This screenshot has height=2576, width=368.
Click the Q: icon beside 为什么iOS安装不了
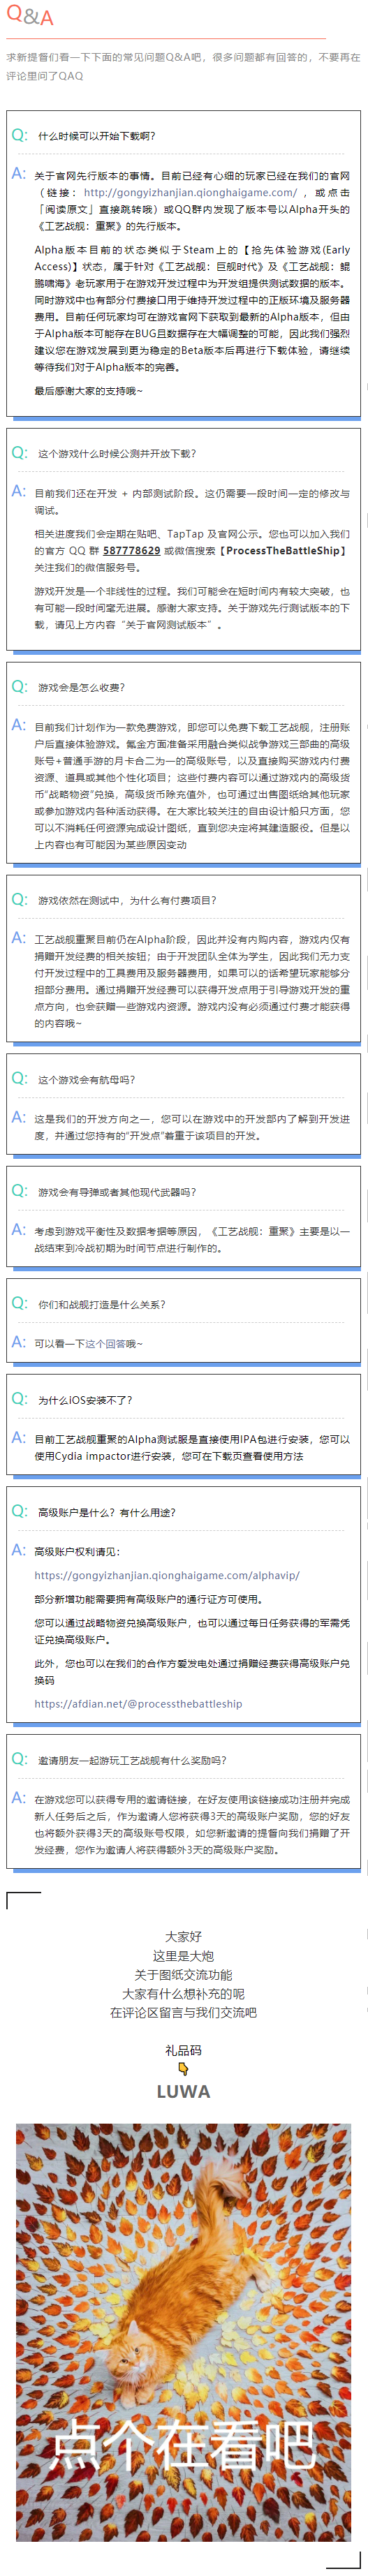click(19, 1398)
